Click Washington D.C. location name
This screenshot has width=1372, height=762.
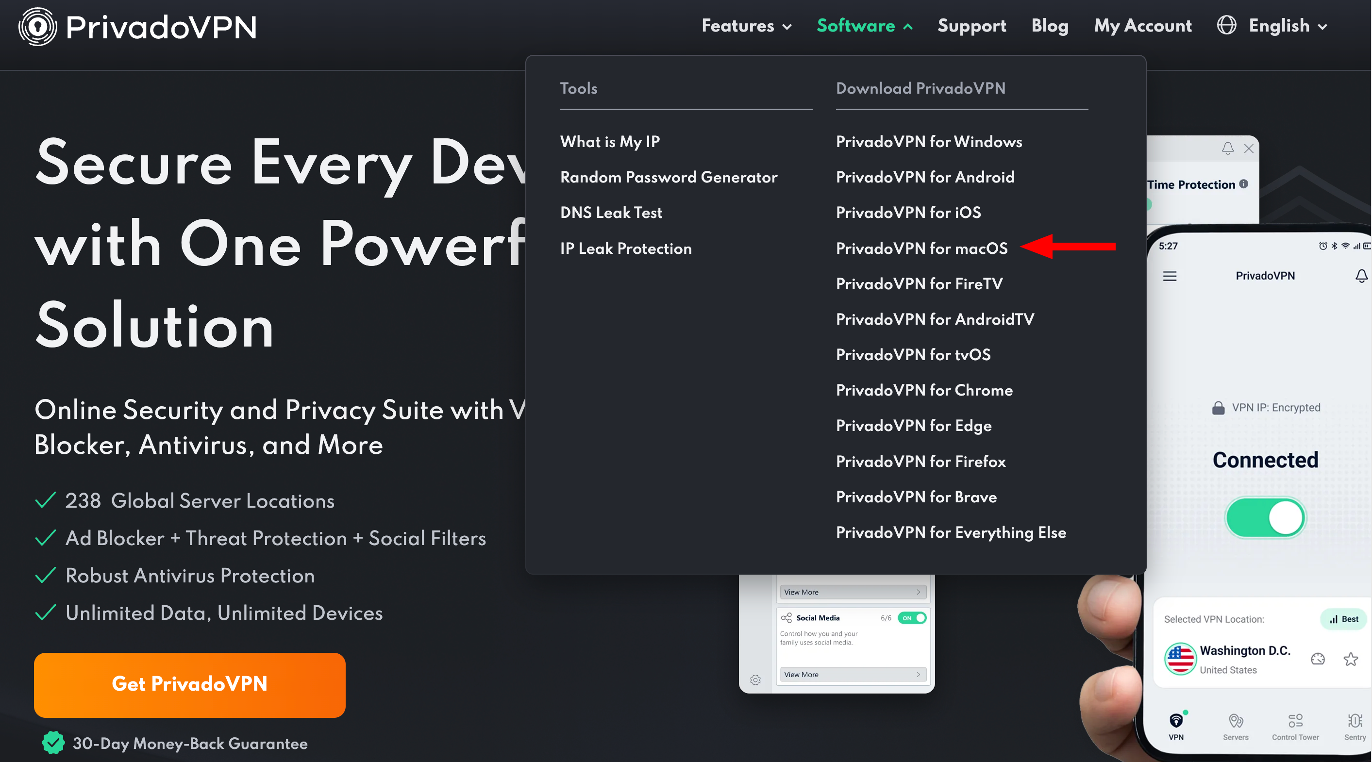1245,650
